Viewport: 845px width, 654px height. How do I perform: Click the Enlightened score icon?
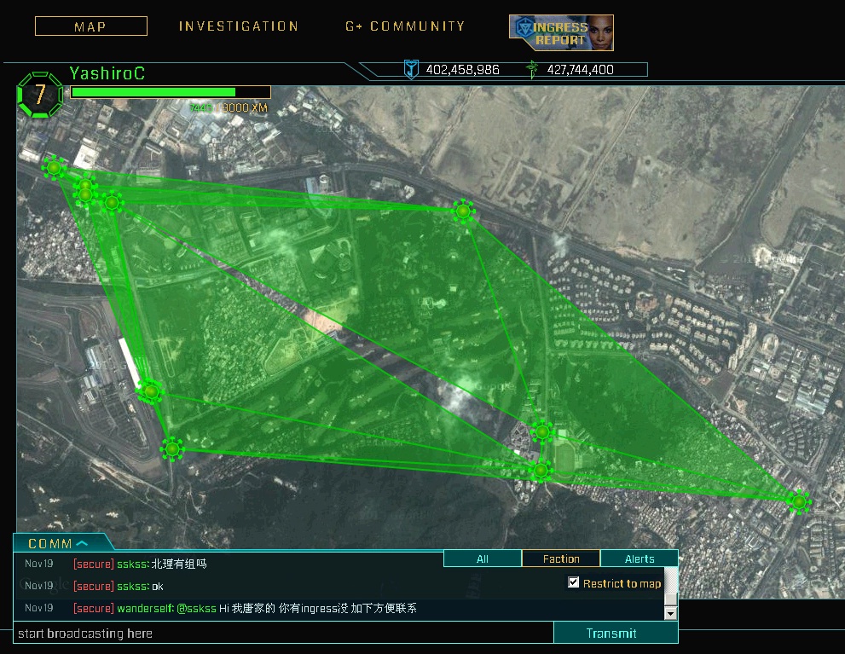pos(532,70)
